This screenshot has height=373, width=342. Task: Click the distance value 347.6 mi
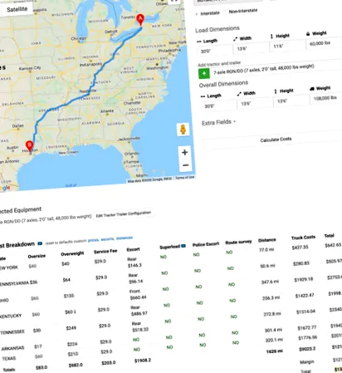click(x=270, y=282)
